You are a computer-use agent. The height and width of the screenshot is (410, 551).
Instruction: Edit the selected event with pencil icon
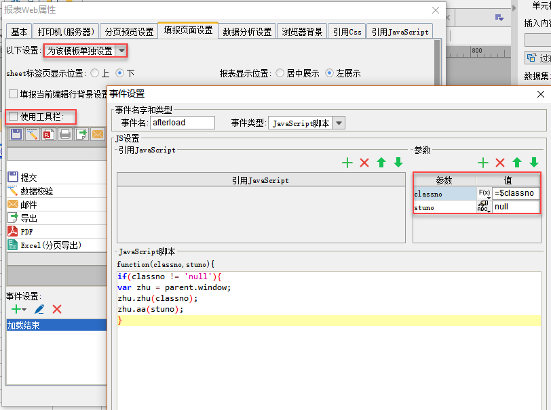click(40, 309)
